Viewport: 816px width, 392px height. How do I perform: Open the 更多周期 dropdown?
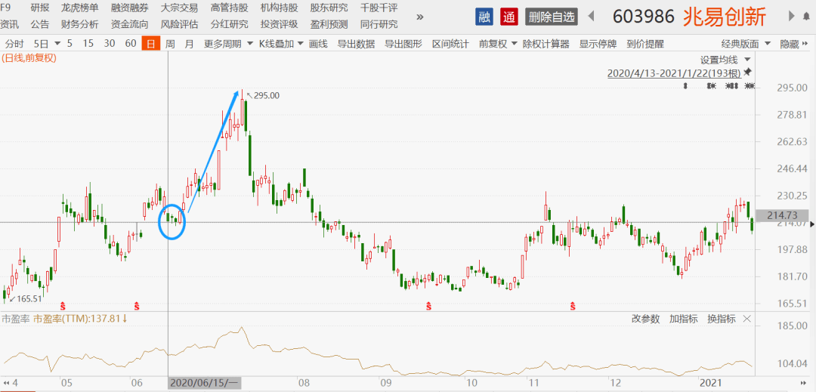click(x=228, y=44)
